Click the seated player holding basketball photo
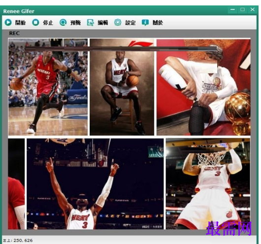This screenshot has height=244, width=261. 122,87
